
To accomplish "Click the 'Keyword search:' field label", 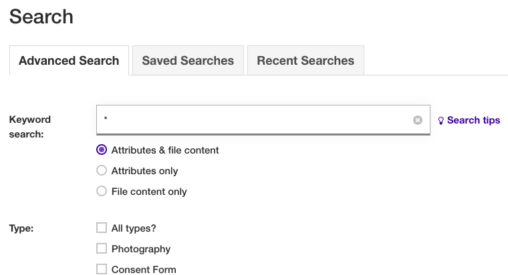I will (x=30, y=127).
